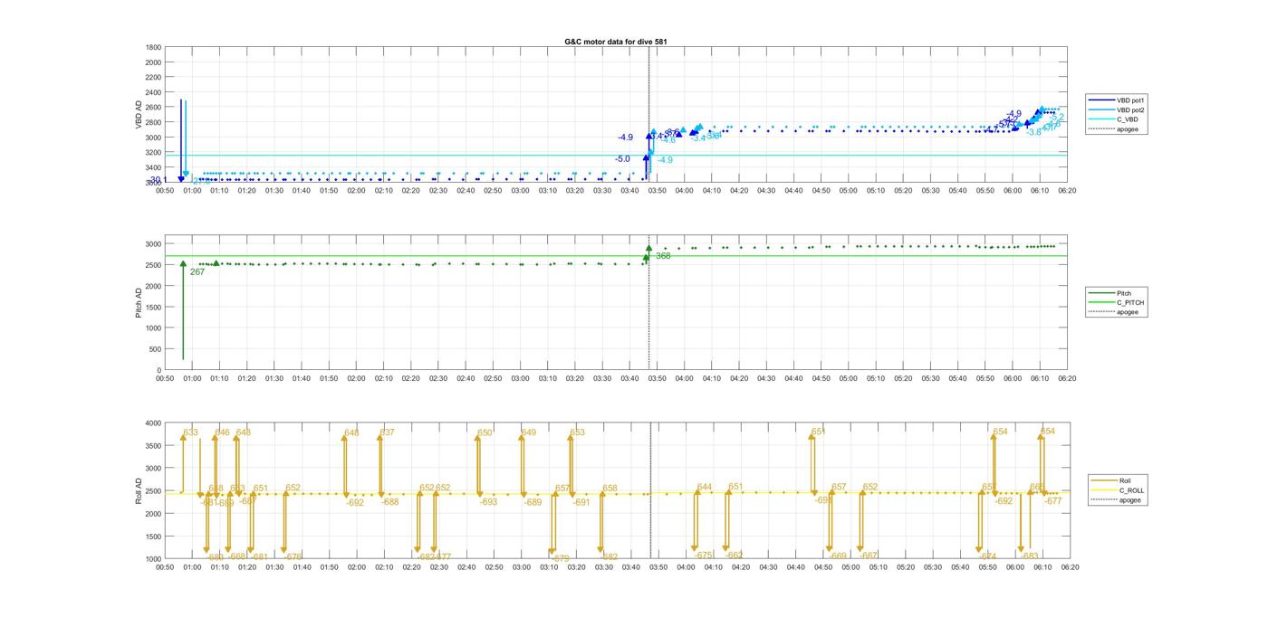This screenshot has width=1268, height=627.
Task: Click the "650" roll move label
Action: pyautogui.click(x=485, y=432)
